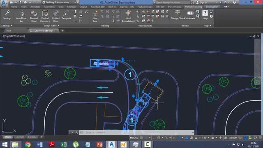
Task: Toggle MODEL space button in status bar
Action: (134, 138)
